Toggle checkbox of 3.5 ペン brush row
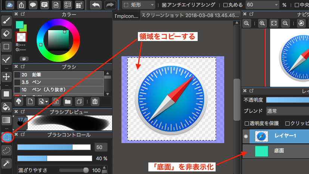Screen dimensions: 309x174 [x=17, y=82]
